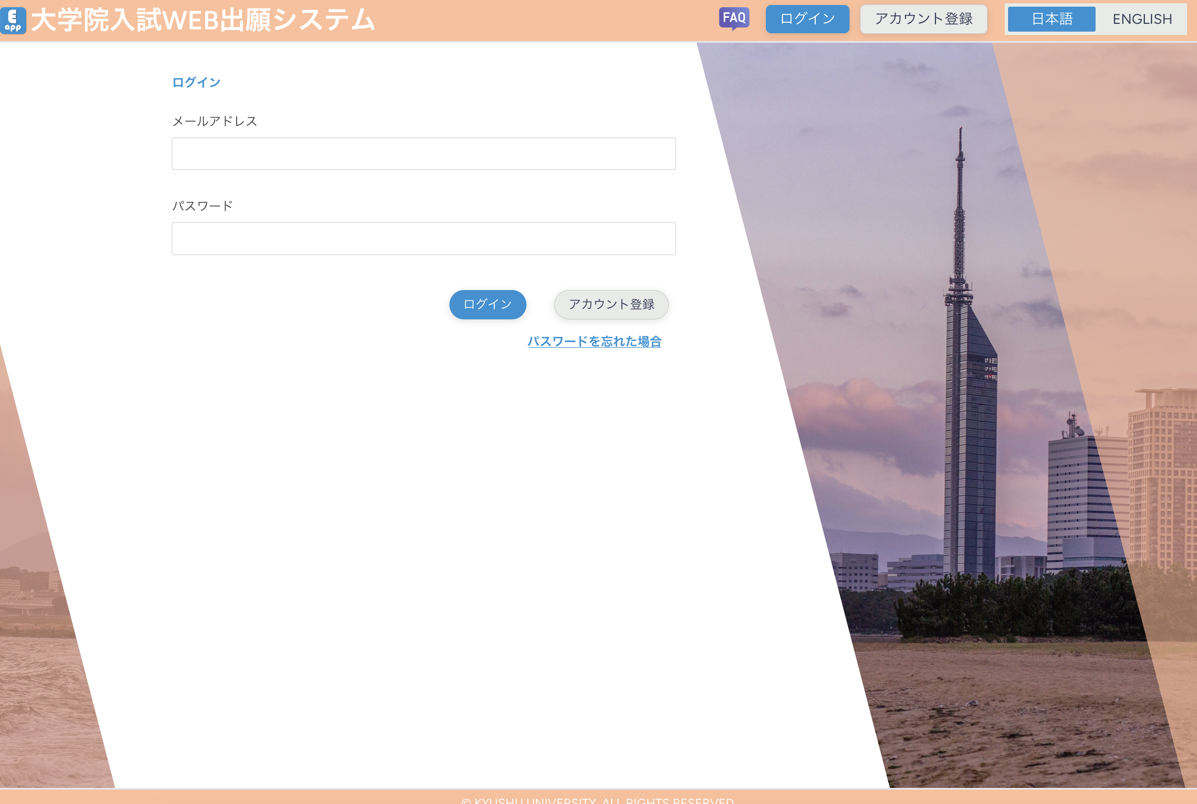Click the purple FAQ speech-bubble badge
The width and height of the screenshot is (1197, 804).
coord(734,18)
